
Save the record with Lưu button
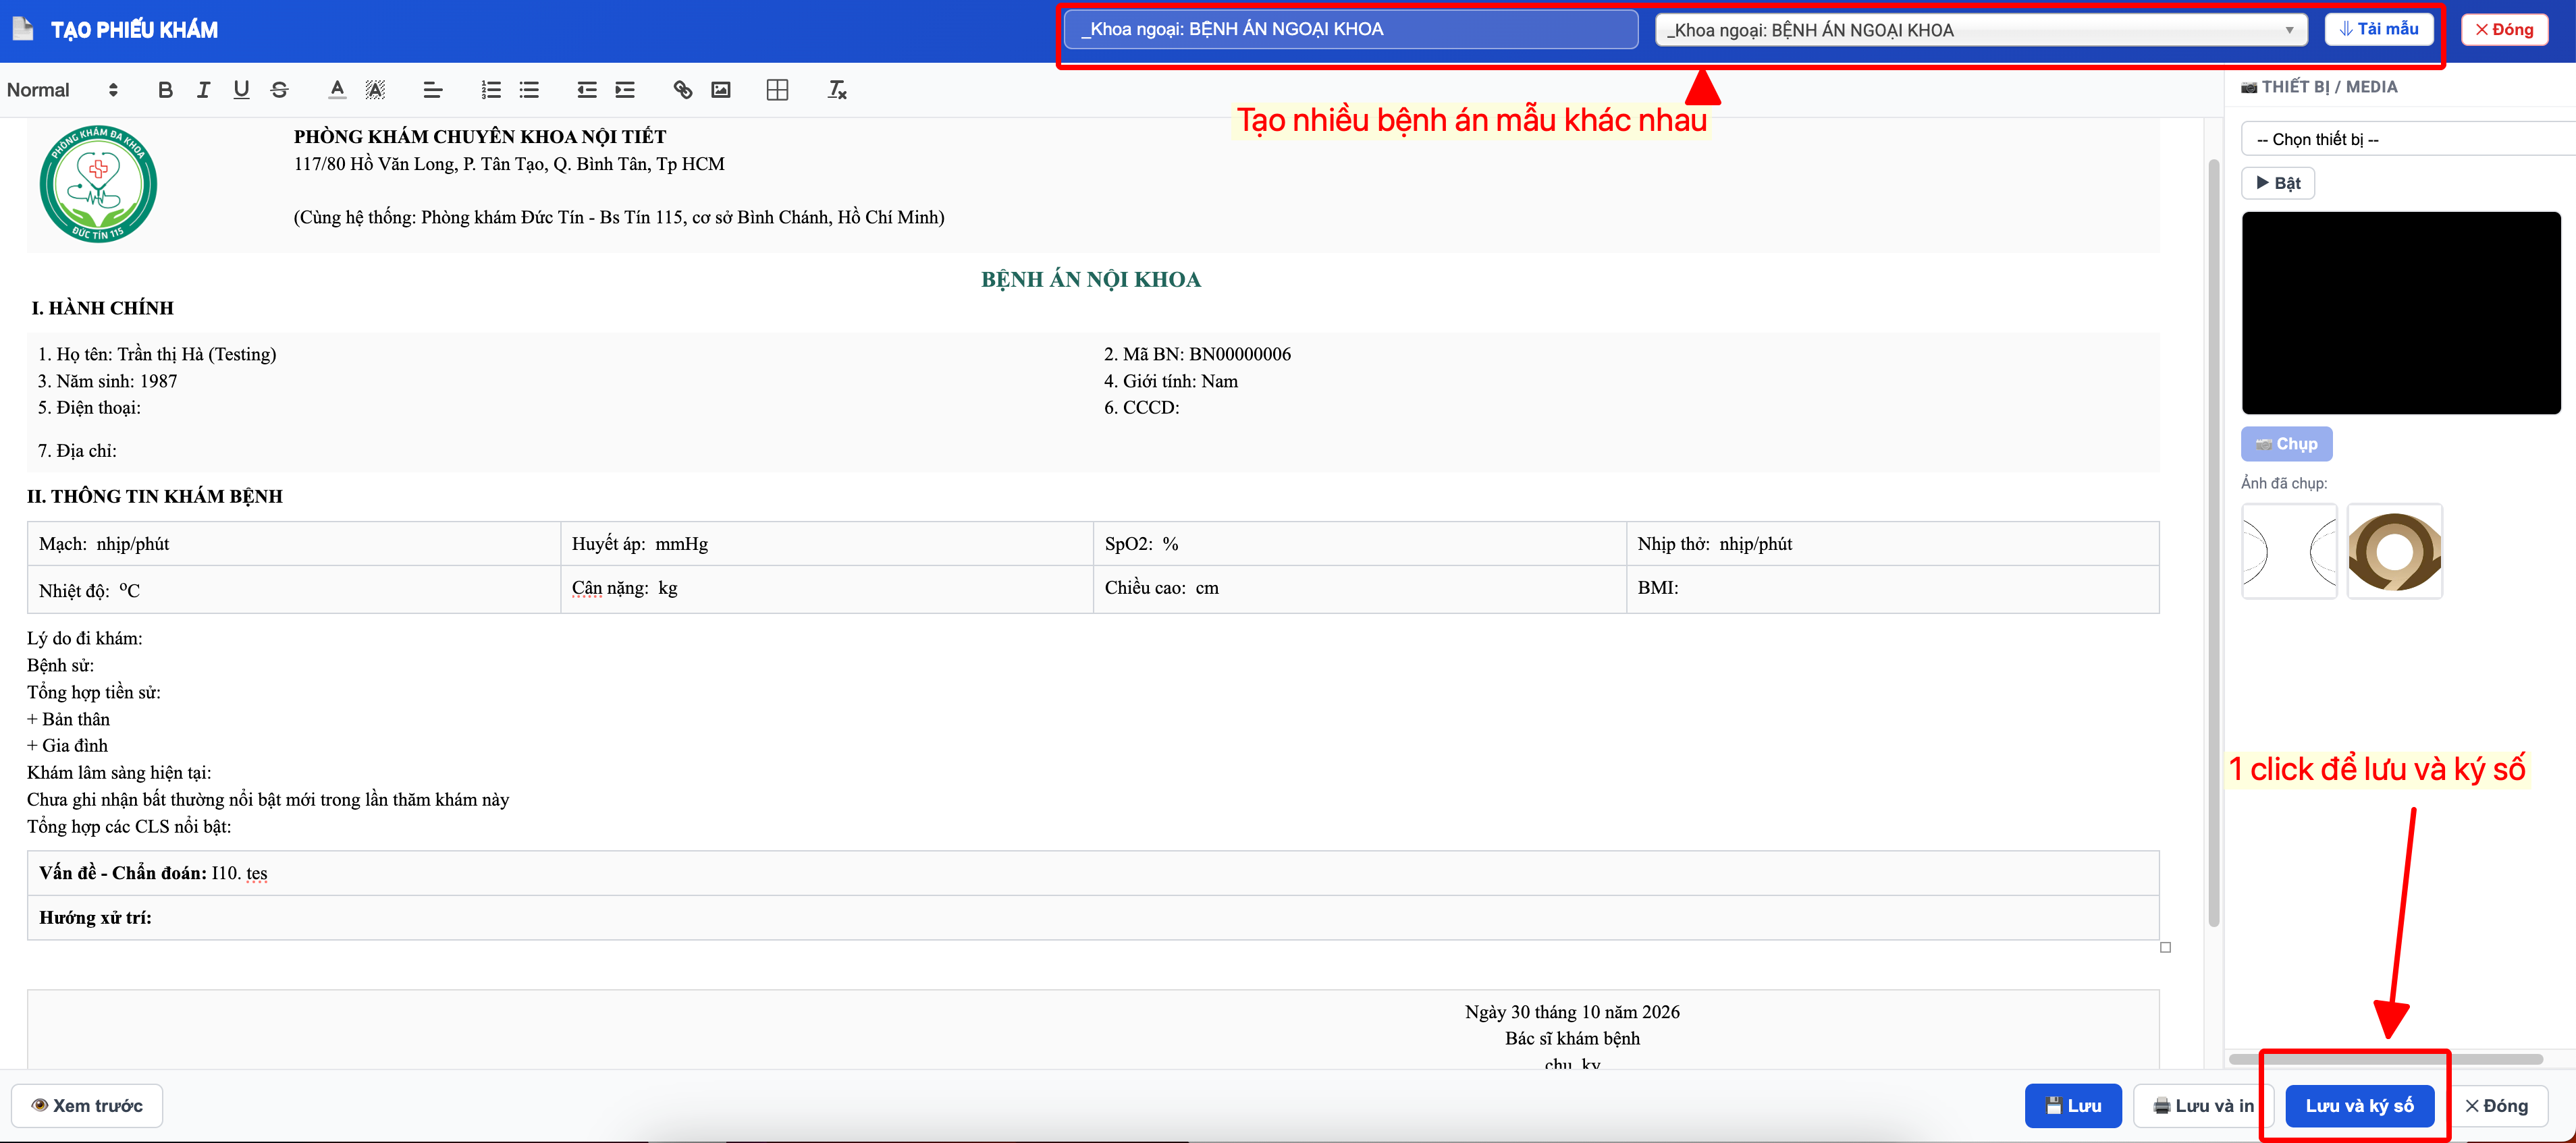[2072, 1105]
